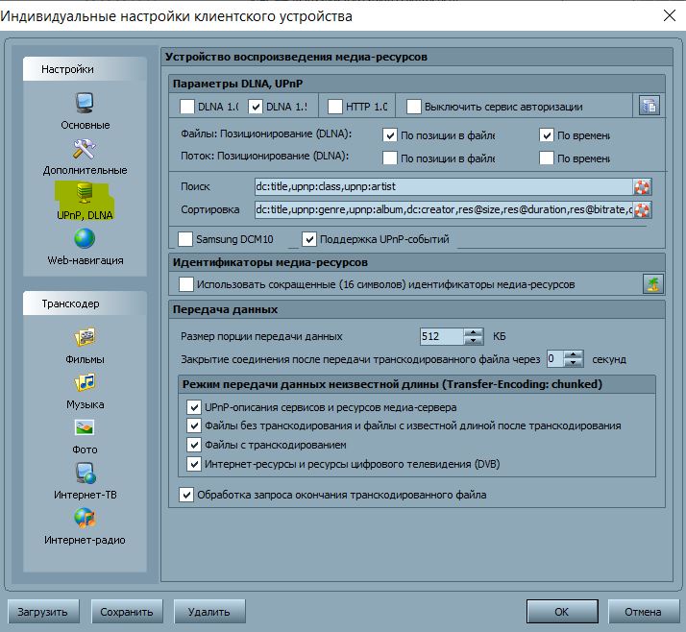The image size is (686, 632).
Task: Click into the Сортировка text field
Action: 442,209
